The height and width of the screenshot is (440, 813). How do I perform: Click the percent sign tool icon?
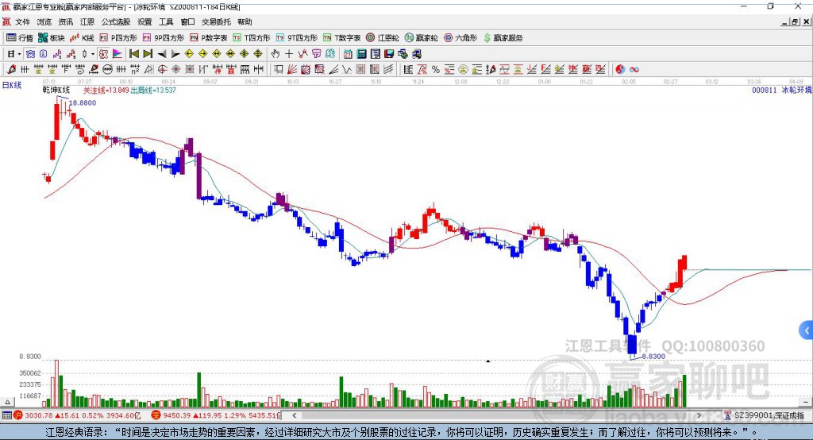coord(436,69)
